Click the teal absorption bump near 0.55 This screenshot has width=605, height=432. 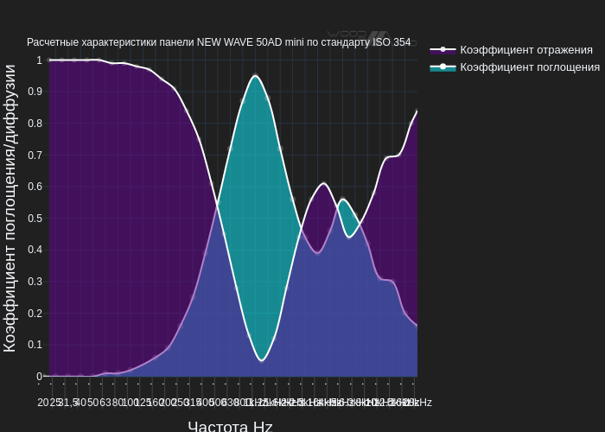343,200
